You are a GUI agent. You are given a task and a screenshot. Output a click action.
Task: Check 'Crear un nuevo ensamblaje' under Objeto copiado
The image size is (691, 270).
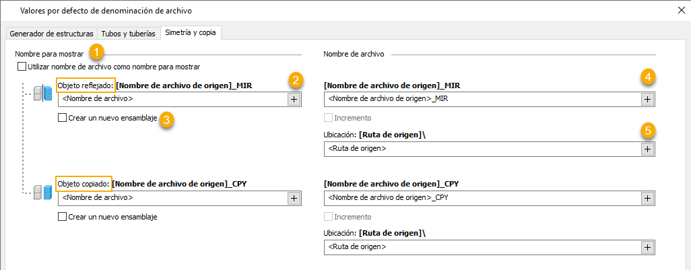coord(63,217)
